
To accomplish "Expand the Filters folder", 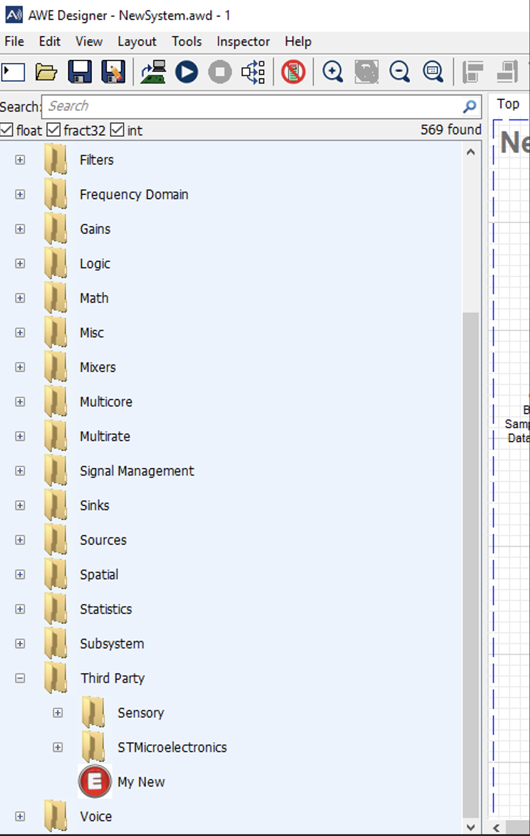I will coord(20,160).
